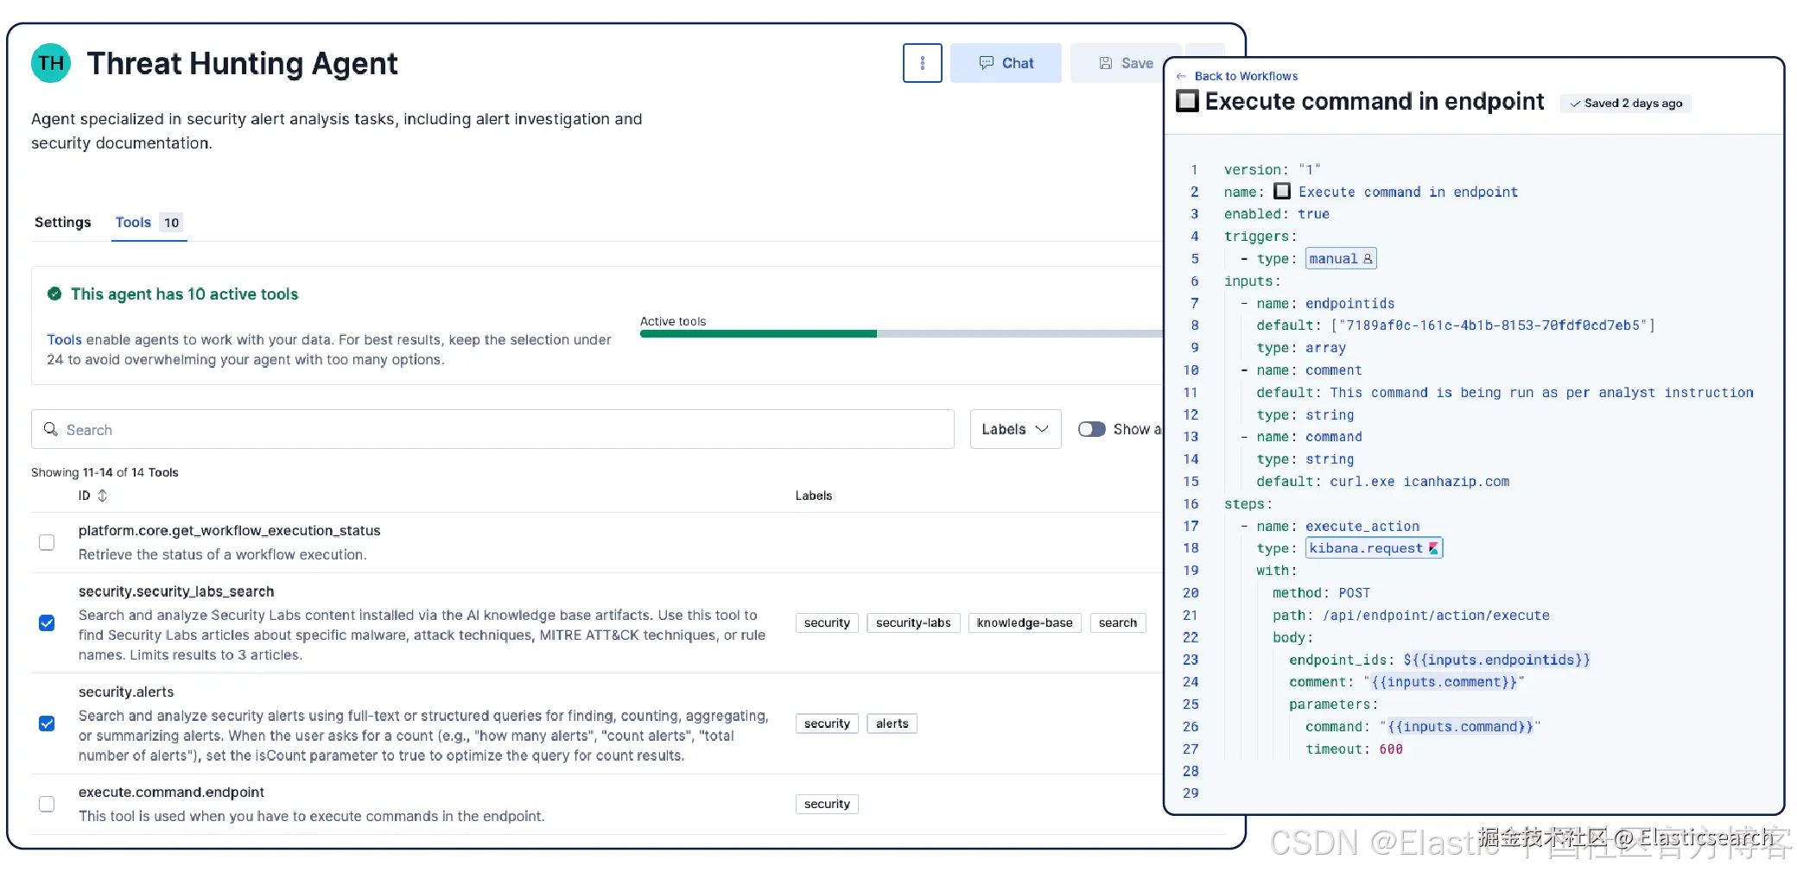Viewport: 1797px width, 872px height.
Task: Click the workflow square icon beside the title
Action: 1187,101
